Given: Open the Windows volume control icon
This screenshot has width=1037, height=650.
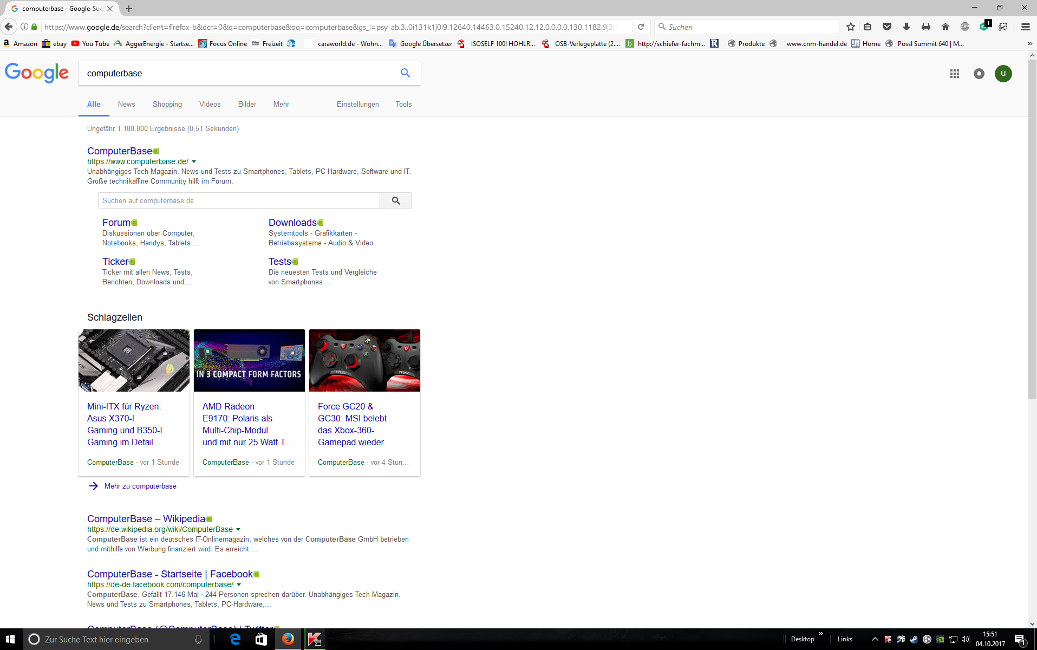Looking at the screenshot, I should [966, 639].
